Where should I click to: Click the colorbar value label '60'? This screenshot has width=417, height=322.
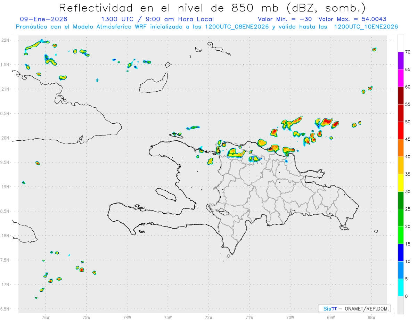coord(408,87)
